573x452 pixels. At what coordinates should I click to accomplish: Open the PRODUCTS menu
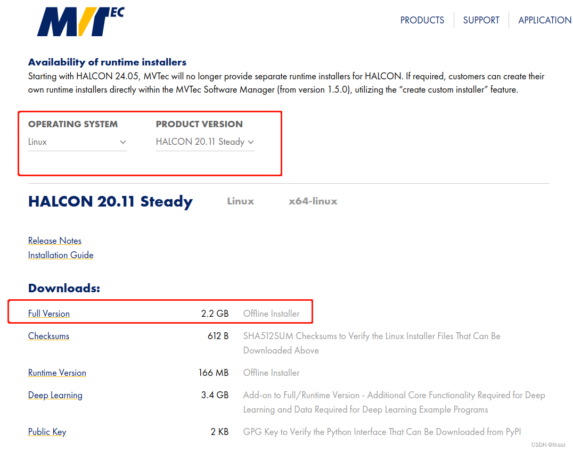422,20
